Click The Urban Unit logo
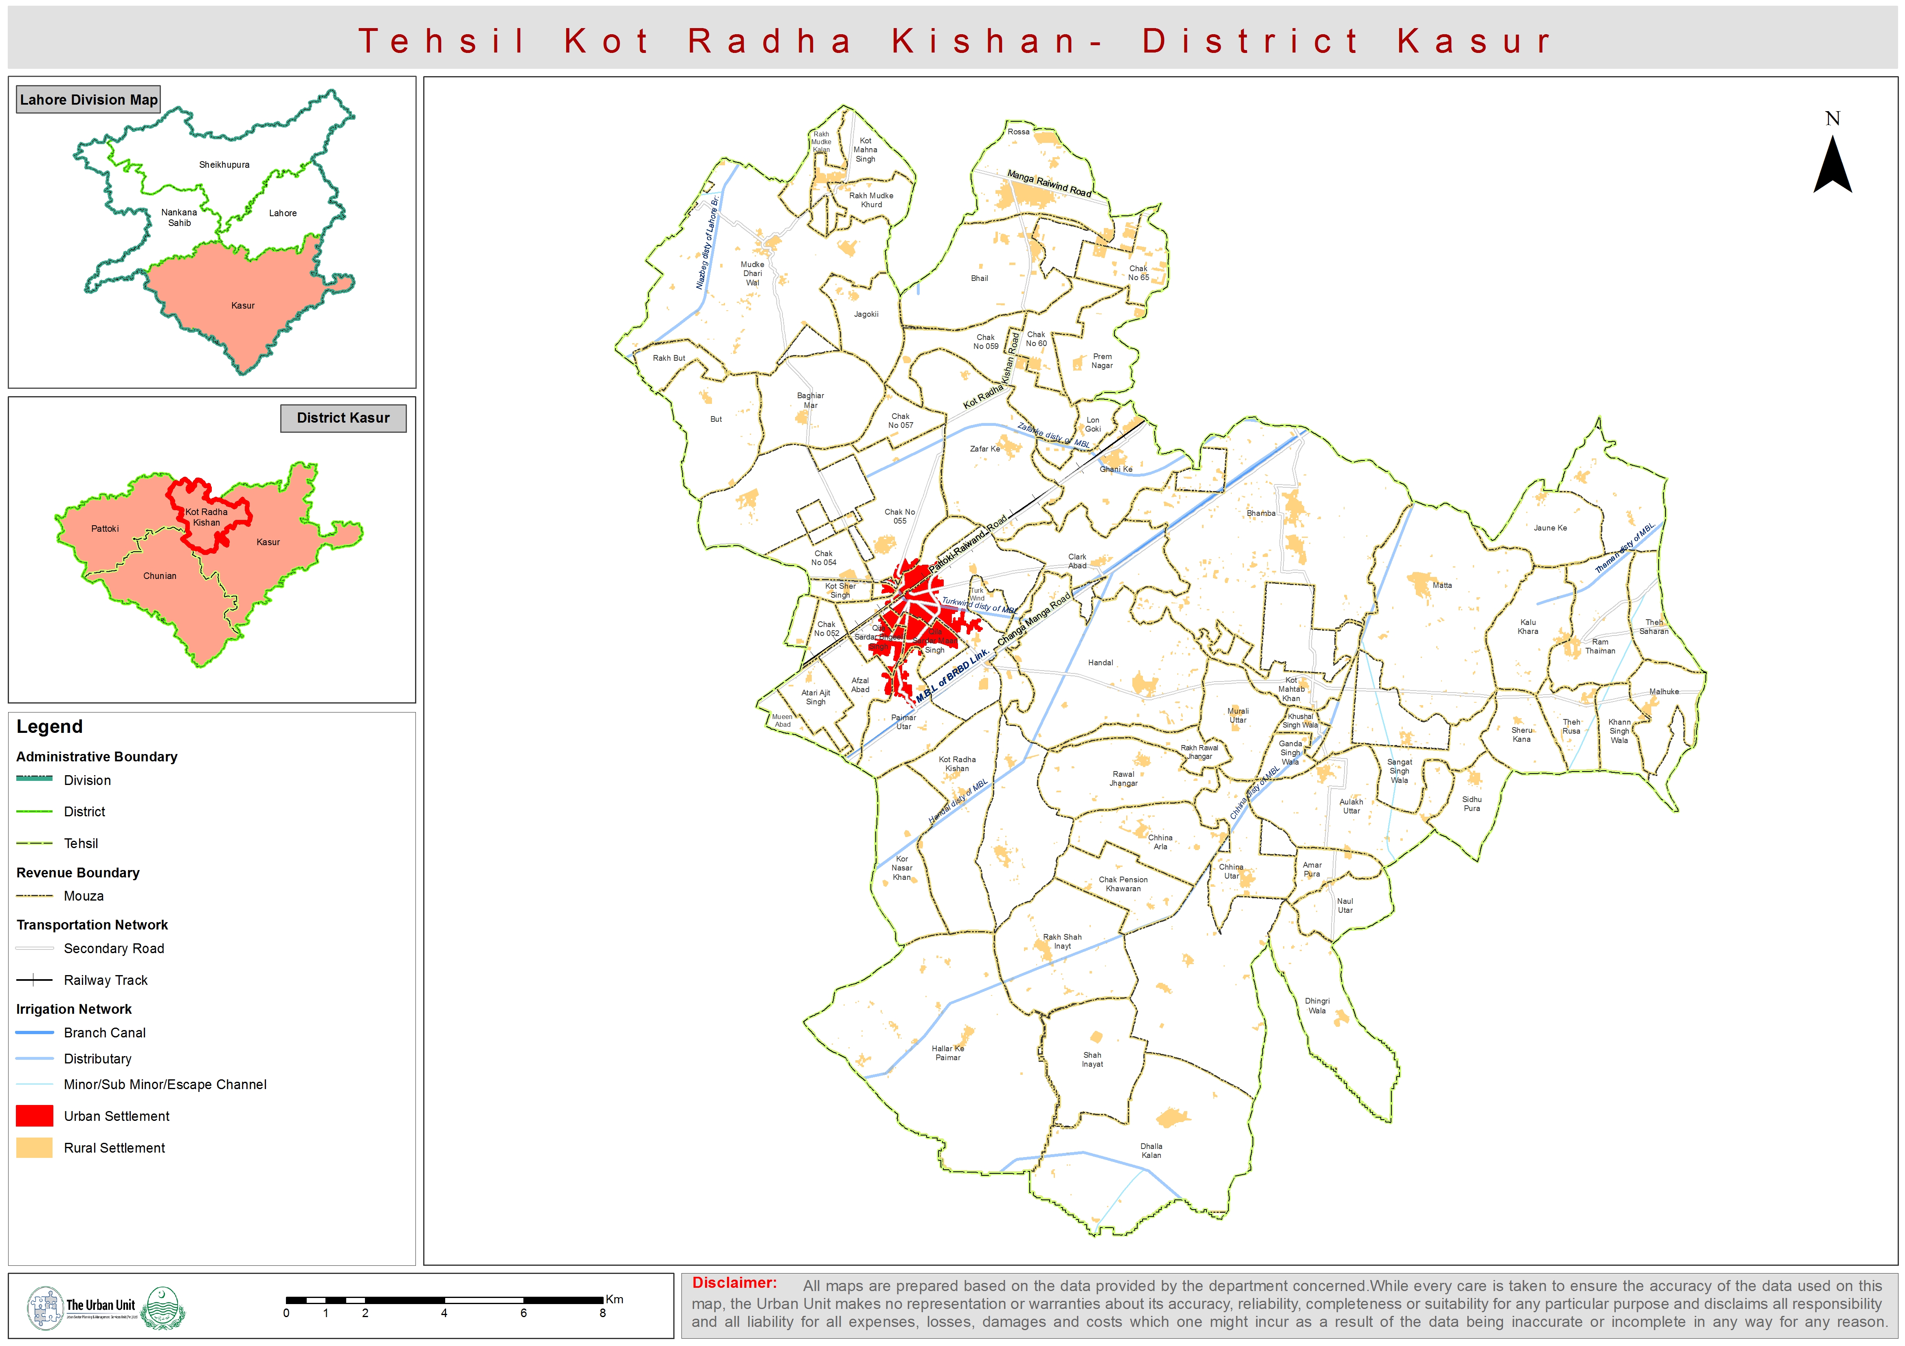Screen dimensions: 1905x1346 (x=81, y=1308)
